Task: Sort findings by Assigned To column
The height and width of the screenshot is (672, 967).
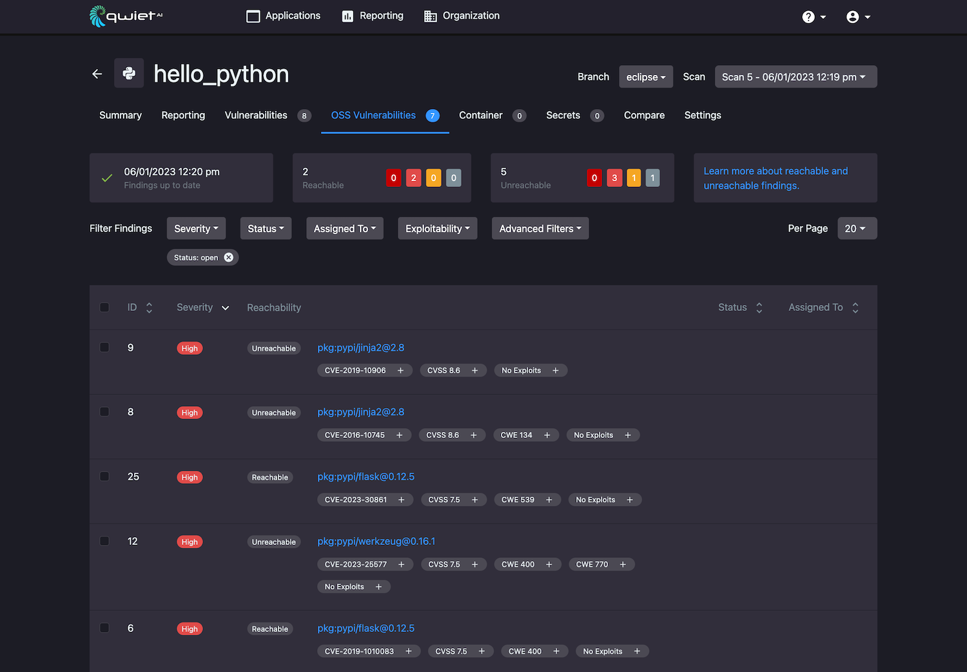Action: 855,308
